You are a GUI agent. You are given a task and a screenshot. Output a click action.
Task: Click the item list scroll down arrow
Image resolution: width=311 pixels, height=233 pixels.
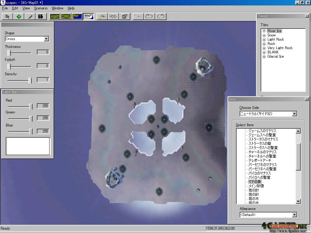[298, 201]
